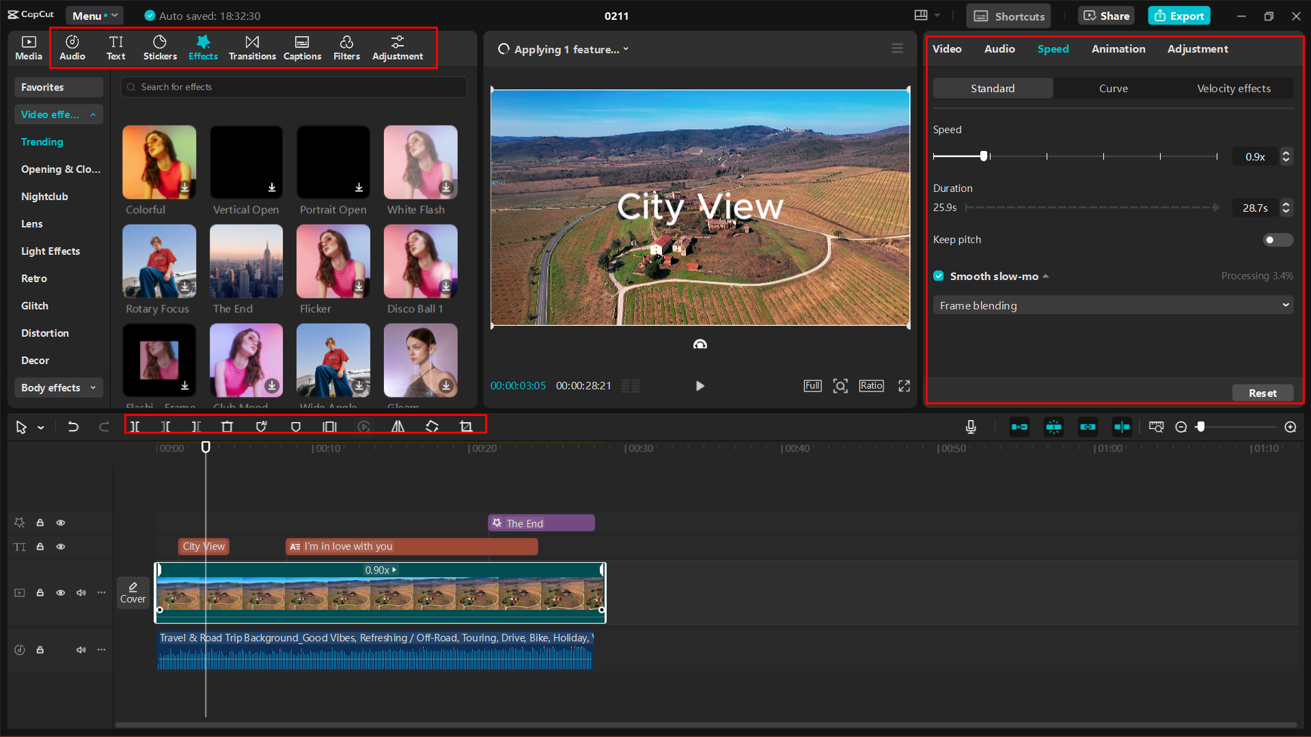This screenshot has height=737, width=1311.
Task: Click the Duration slider track
Action: (1093, 208)
